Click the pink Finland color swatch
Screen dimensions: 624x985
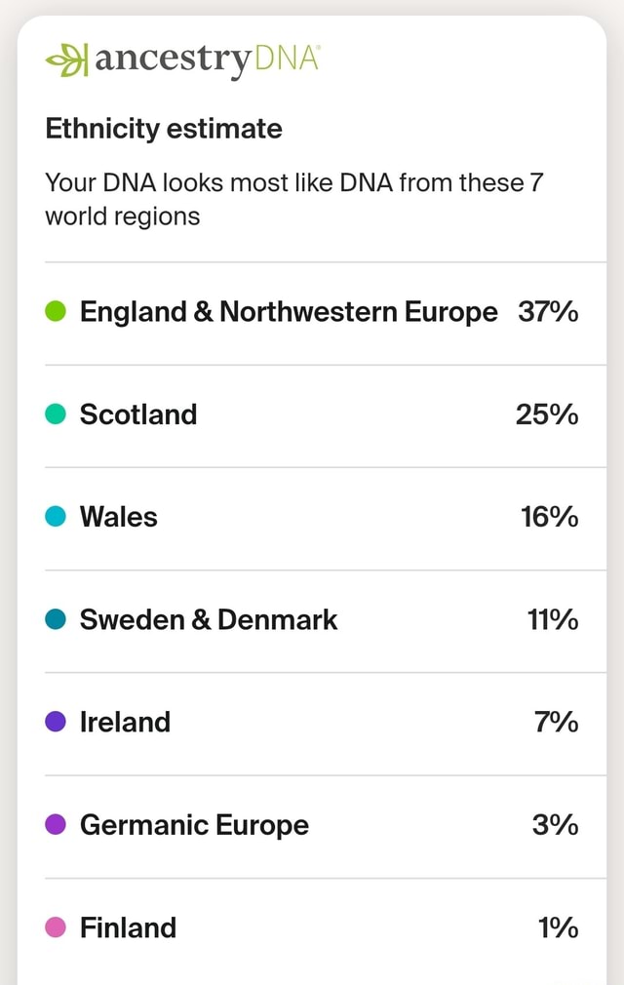pos(54,927)
